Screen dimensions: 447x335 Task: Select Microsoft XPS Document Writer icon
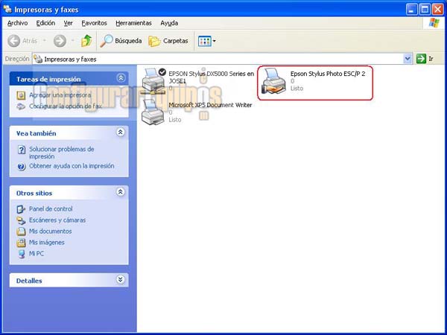pyautogui.click(x=153, y=112)
